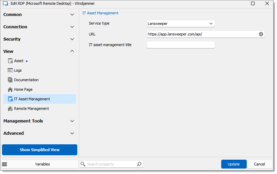
Task: Click the Variables button
Action: click(x=39, y=164)
